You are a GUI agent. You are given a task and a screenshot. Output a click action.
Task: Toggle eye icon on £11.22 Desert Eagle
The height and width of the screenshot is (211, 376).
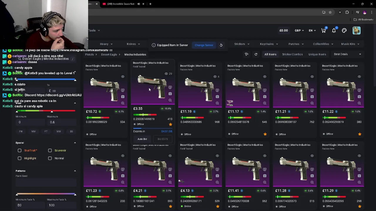click(359, 77)
